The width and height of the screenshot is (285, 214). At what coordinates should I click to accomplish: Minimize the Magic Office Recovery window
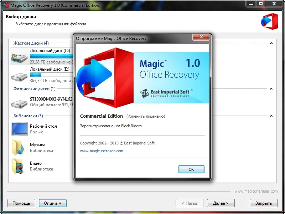coord(252,4)
